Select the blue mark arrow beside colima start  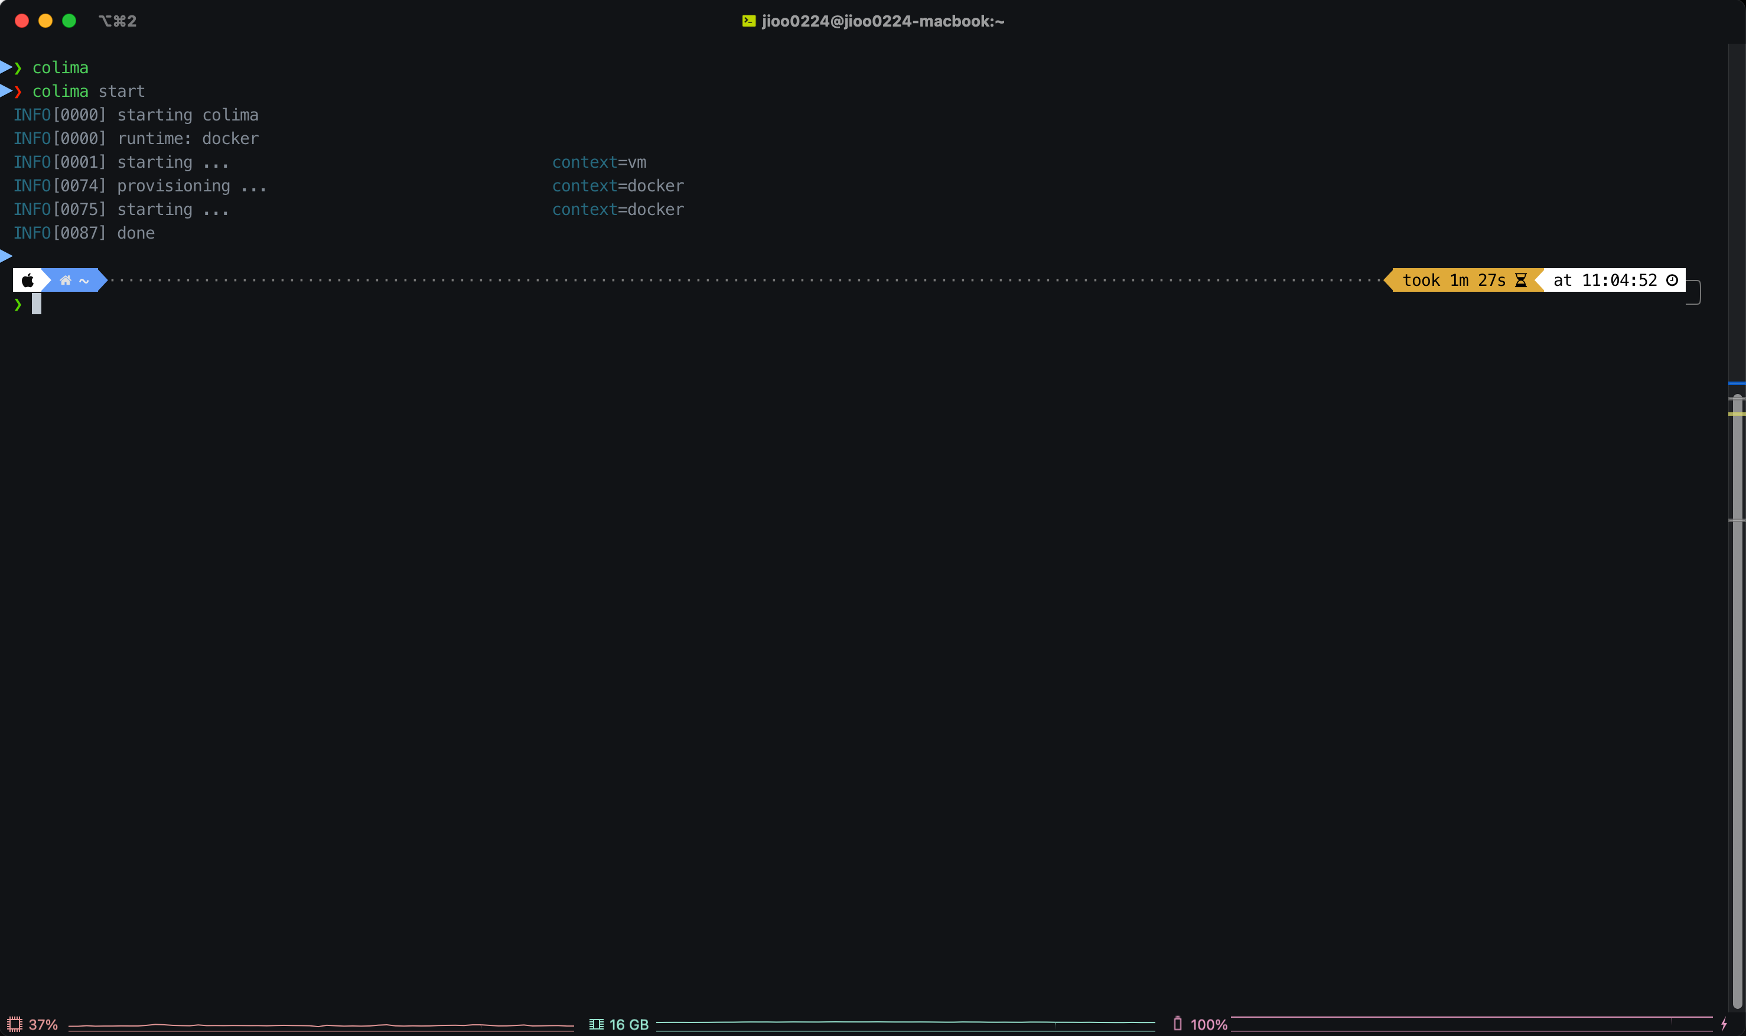[5, 91]
